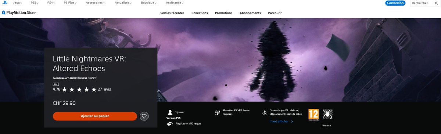Screen dimensions: 441x134
Task: Expand the Jeux dropdown menu
Action: pyautogui.click(x=18, y=3)
